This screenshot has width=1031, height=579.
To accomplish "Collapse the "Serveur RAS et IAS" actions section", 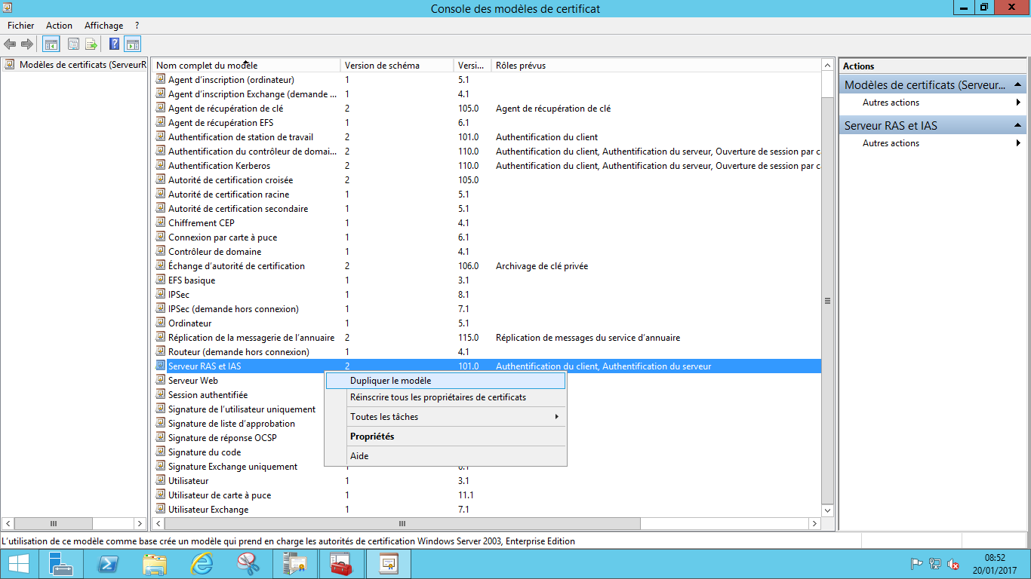I will click(x=1018, y=126).
